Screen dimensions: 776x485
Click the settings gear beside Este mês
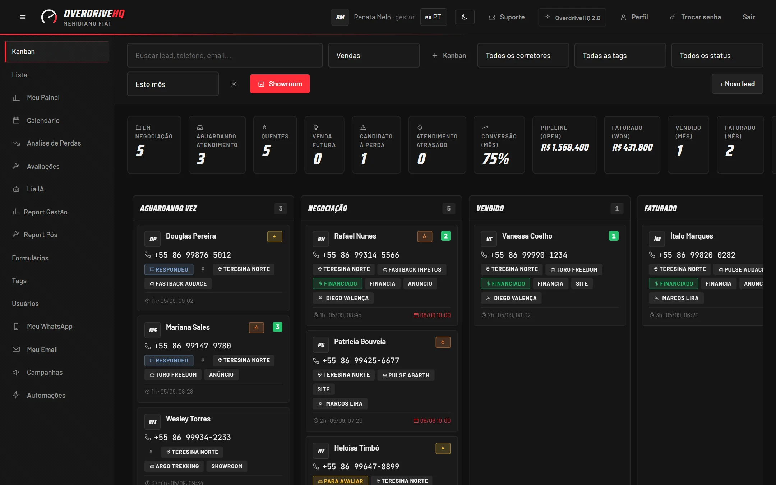[234, 84]
